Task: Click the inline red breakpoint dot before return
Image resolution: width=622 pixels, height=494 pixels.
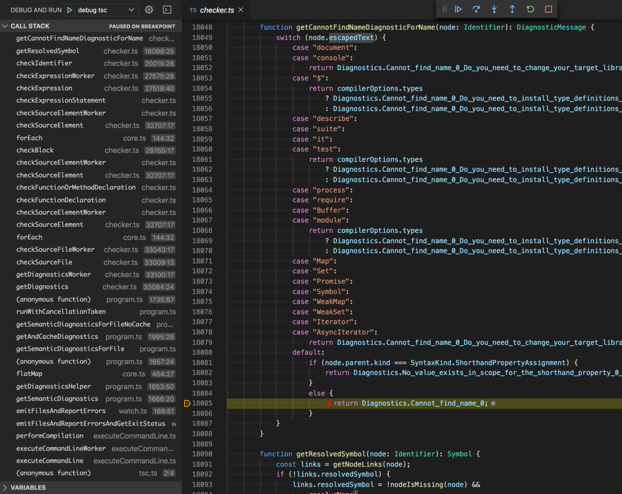Action: click(x=329, y=403)
